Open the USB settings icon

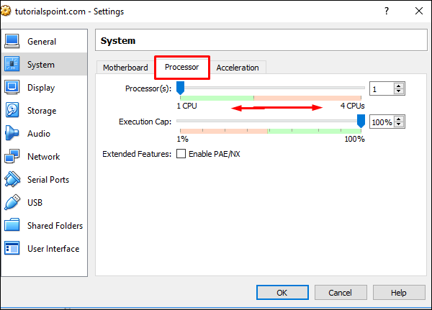point(12,203)
